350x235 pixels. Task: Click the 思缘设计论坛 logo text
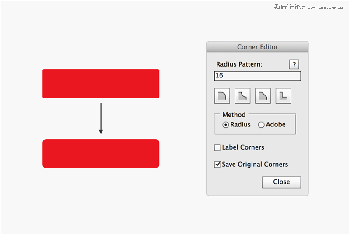click(x=289, y=7)
